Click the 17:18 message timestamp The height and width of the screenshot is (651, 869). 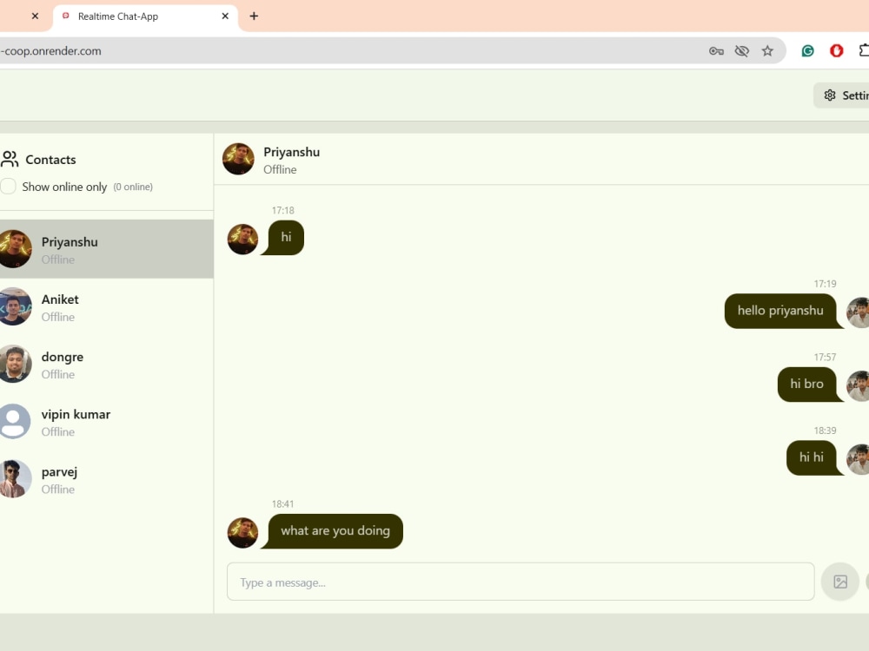[x=282, y=210]
